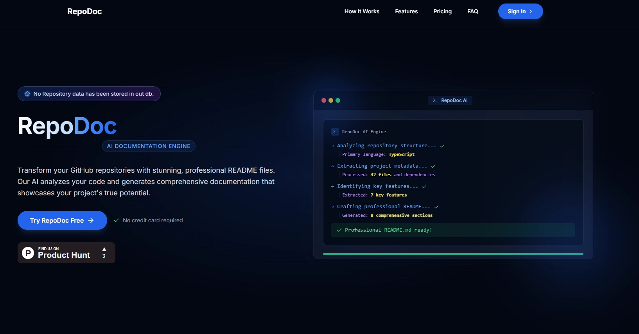Click the star icon in privacy badge
The width and height of the screenshot is (639, 334).
click(x=27, y=94)
